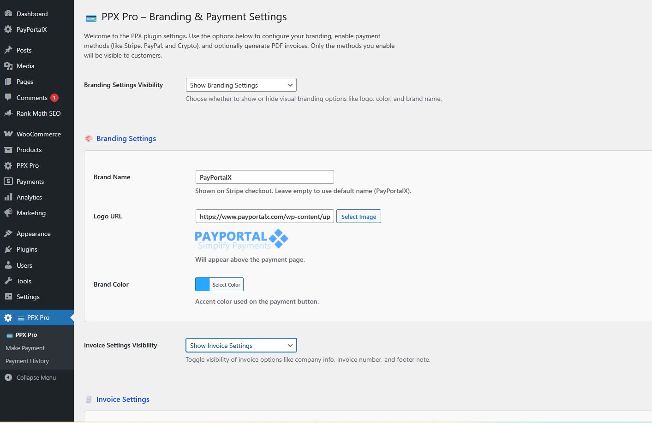
Task: Open the Invoice Settings Visibility dropdown
Action: pyautogui.click(x=241, y=346)
